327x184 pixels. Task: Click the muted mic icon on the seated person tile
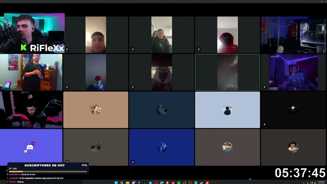click(x=133, y=49)
